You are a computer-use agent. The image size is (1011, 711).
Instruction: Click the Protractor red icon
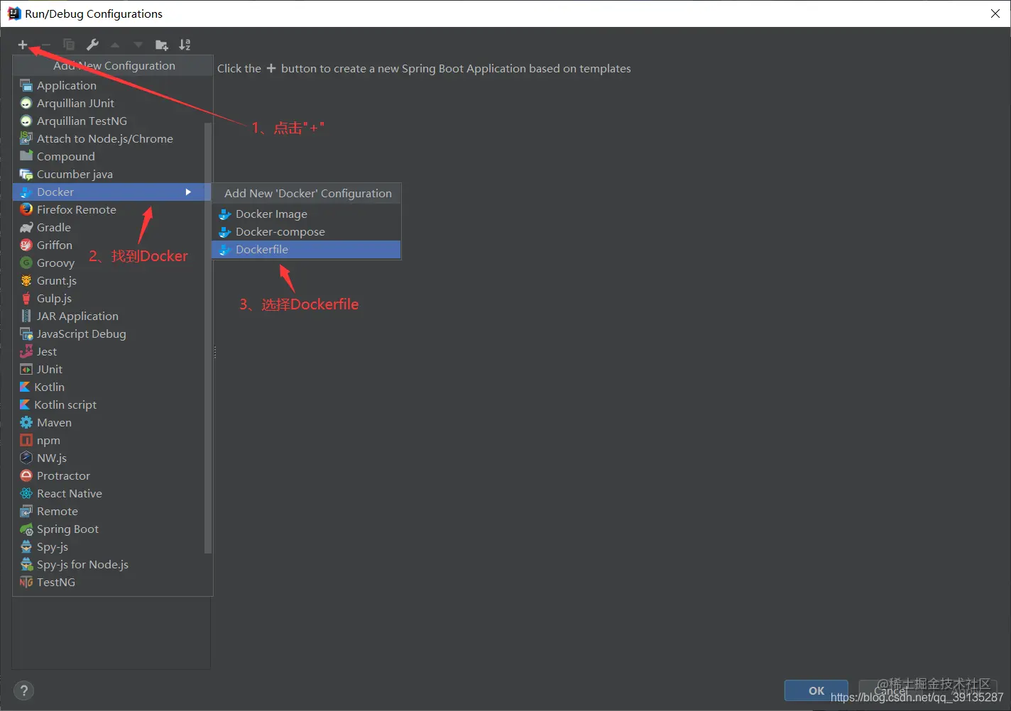coord(26,475)
